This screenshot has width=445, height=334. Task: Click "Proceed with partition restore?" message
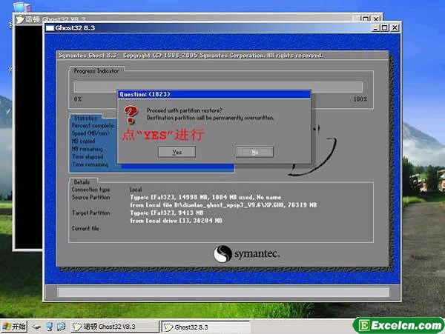coord(184,110)
